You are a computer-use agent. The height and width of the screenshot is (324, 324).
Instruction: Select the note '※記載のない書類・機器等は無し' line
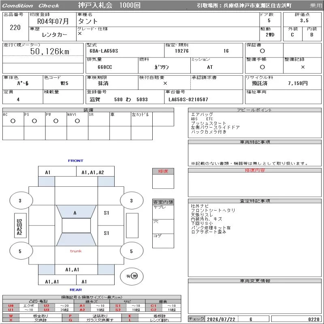click(x=249, y=164)
